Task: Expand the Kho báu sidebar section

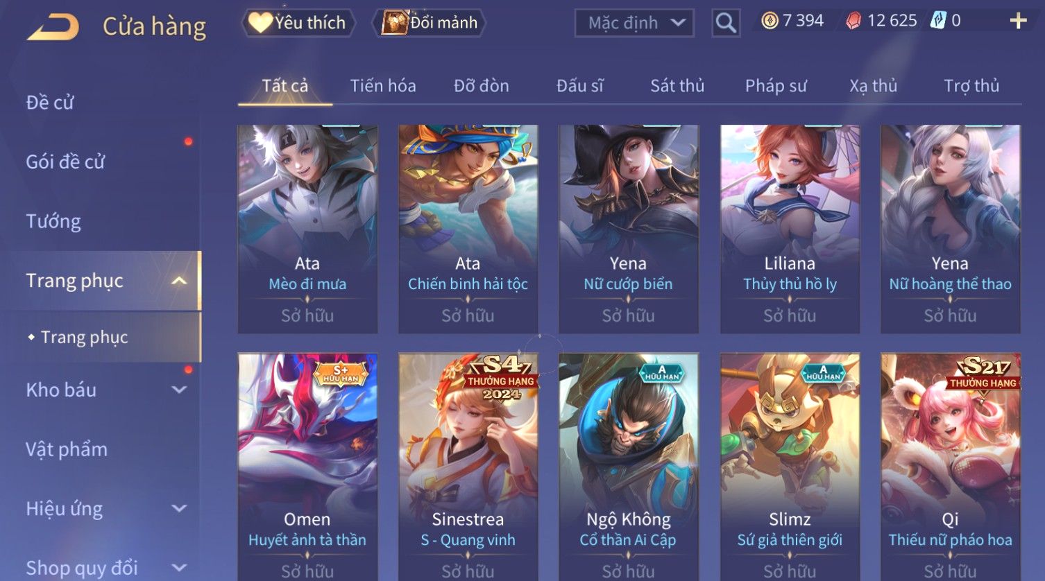Action: [179, 390]
